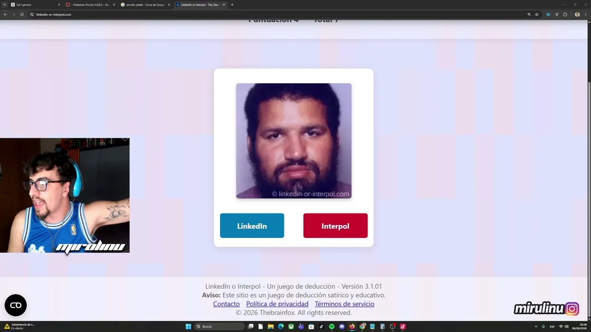Image resolution: width=591 pixels, height=332 pixels.
Task: Open the zoom magnifier icon in address bar
Action: [x=529, y=14]
